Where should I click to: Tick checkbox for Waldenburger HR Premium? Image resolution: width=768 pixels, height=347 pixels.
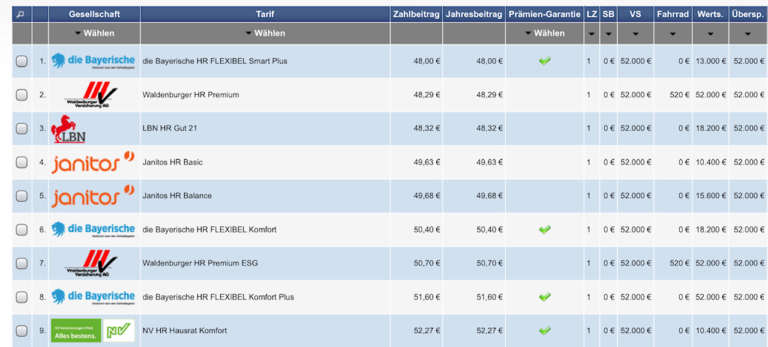[x=22, y=95]
